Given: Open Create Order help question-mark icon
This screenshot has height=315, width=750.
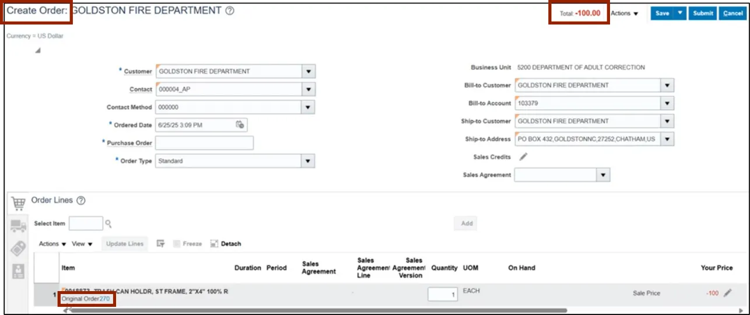Looking at the screenshot, I should coord(230,11).
